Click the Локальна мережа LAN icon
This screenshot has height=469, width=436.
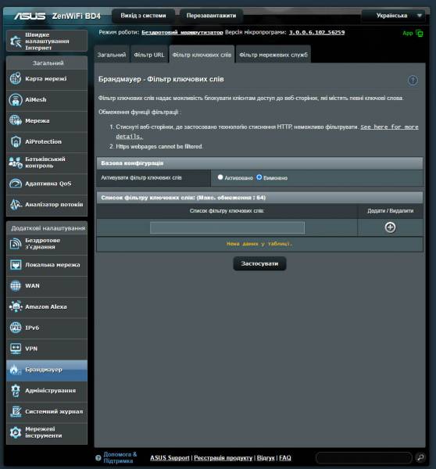(x=16, y=265)
